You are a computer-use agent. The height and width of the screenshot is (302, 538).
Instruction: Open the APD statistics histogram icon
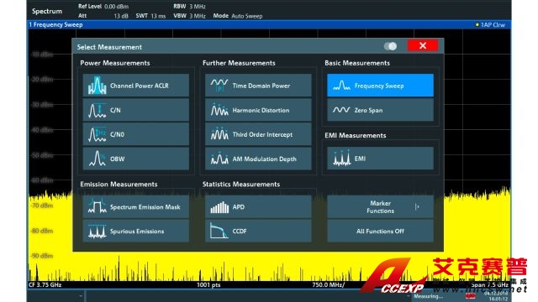point(219,207)
